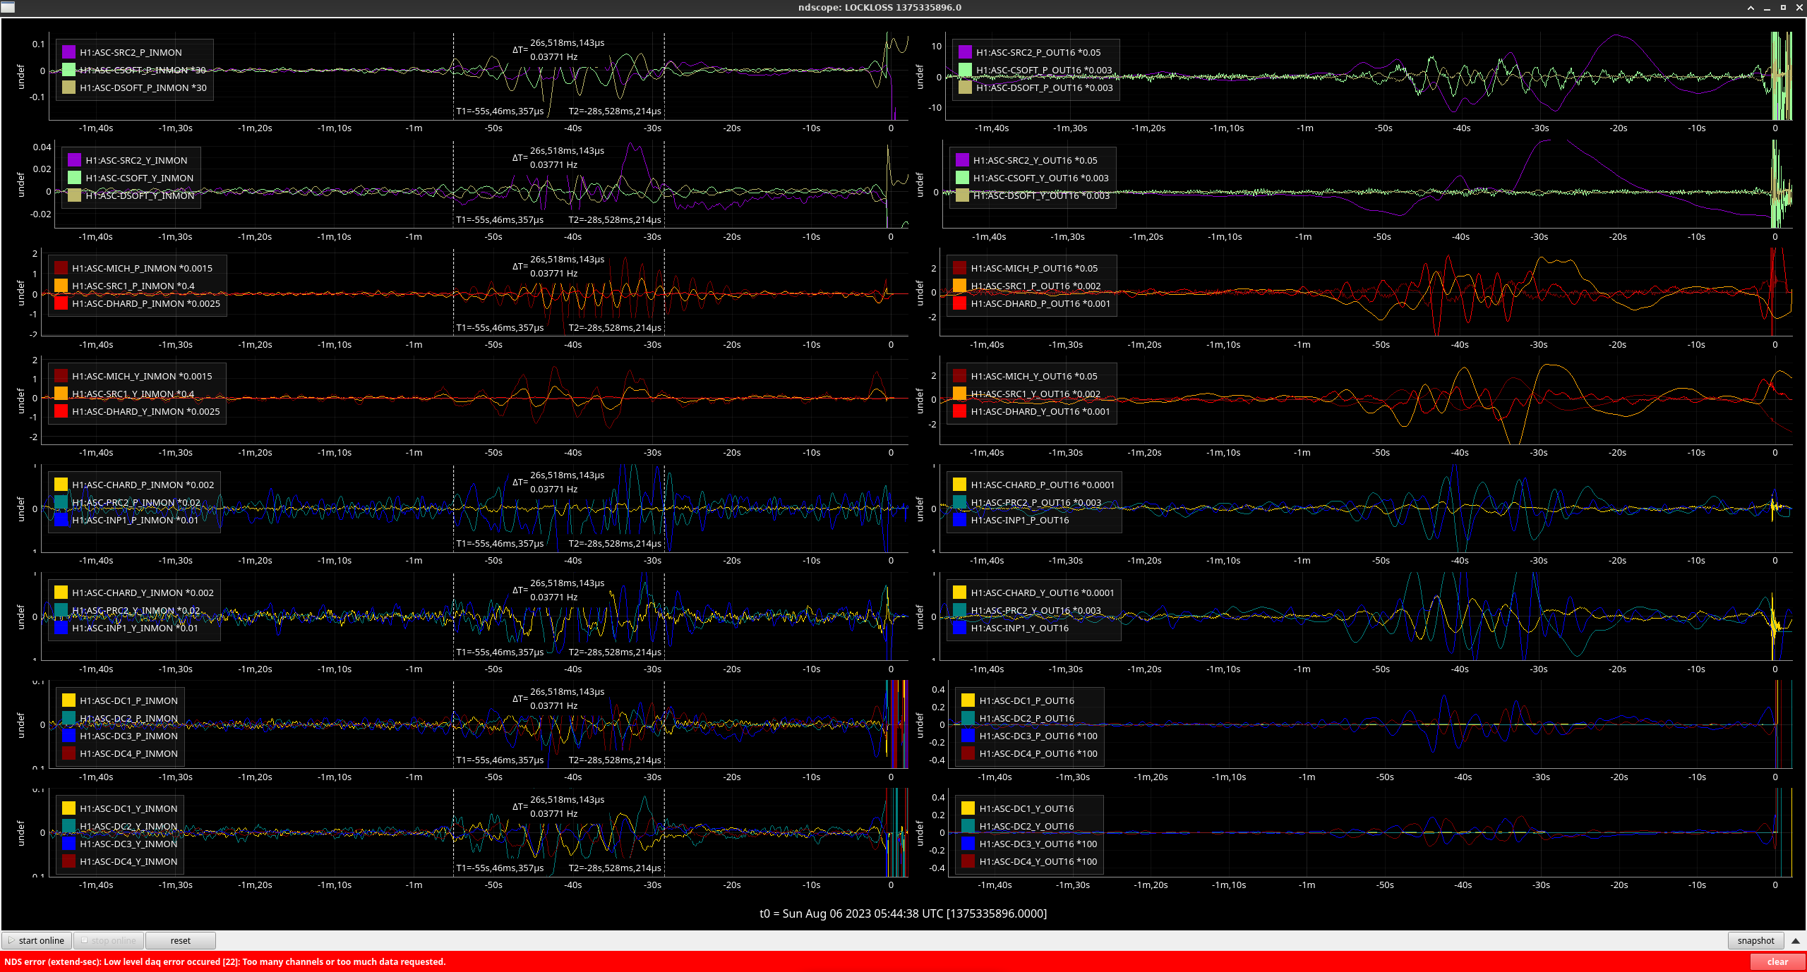This screenshot has width=1807, height=972.
Task: Toggle the H1:ASC-DC3_P_OUT16 legend entry
Action: tap(1038, 736)
